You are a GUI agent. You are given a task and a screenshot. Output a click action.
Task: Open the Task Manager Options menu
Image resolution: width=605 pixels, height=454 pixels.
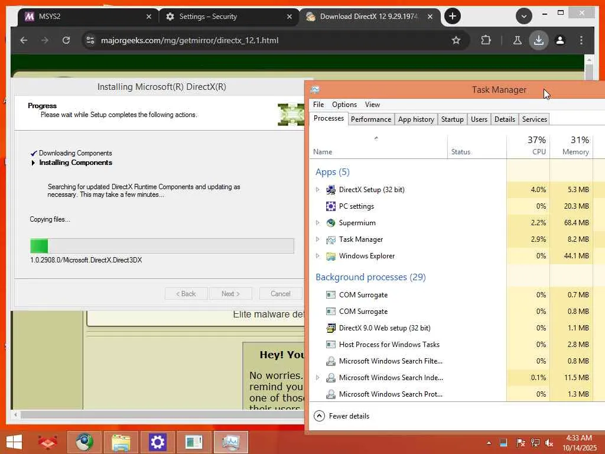pos(344,105)
